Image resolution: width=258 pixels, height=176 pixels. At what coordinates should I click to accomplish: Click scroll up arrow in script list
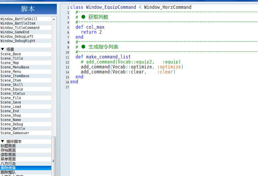click(x=54, y=19)
